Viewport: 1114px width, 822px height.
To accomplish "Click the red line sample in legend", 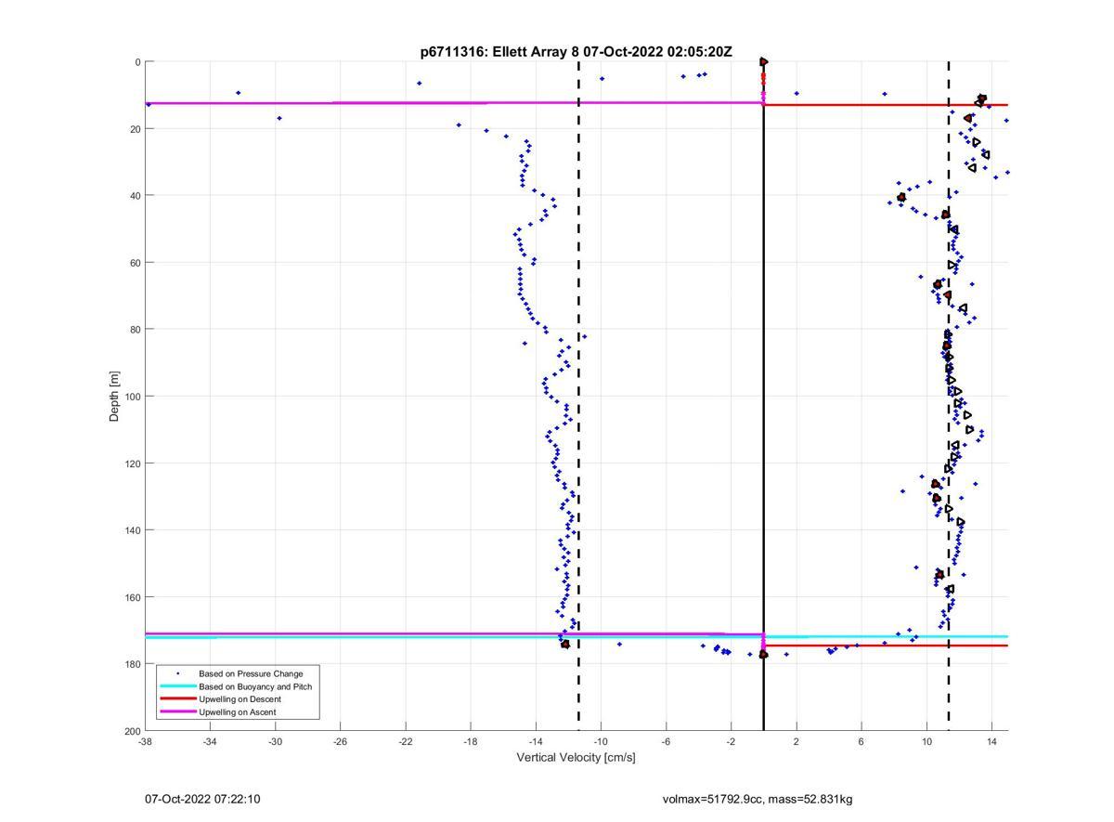I will [177, 699].
